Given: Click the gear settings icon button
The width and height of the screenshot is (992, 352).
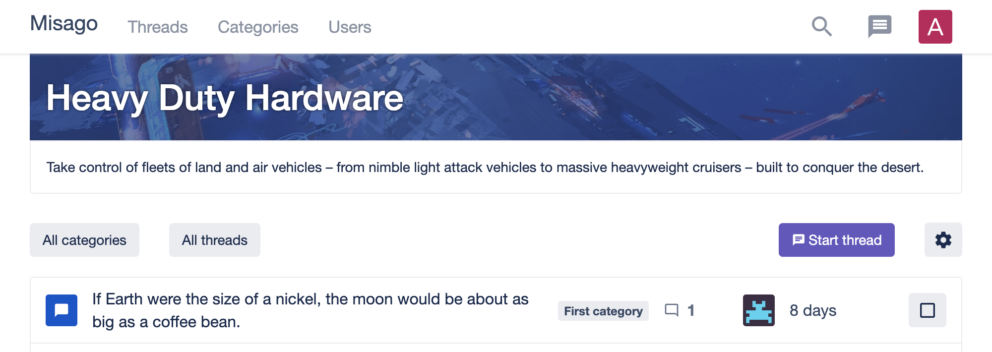Looking at the screenshot, I should (x=943, y=240).
